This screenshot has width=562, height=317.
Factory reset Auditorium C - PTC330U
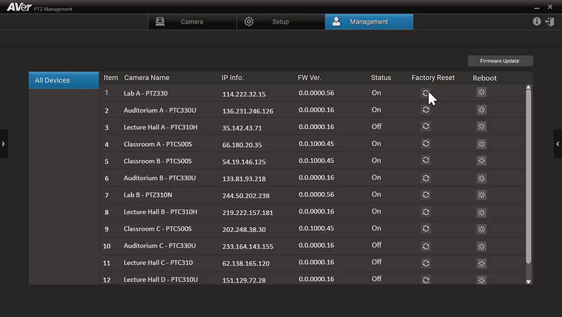426,246
